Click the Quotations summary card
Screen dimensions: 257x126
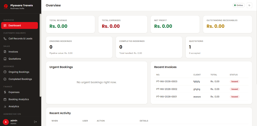point(219,47)
